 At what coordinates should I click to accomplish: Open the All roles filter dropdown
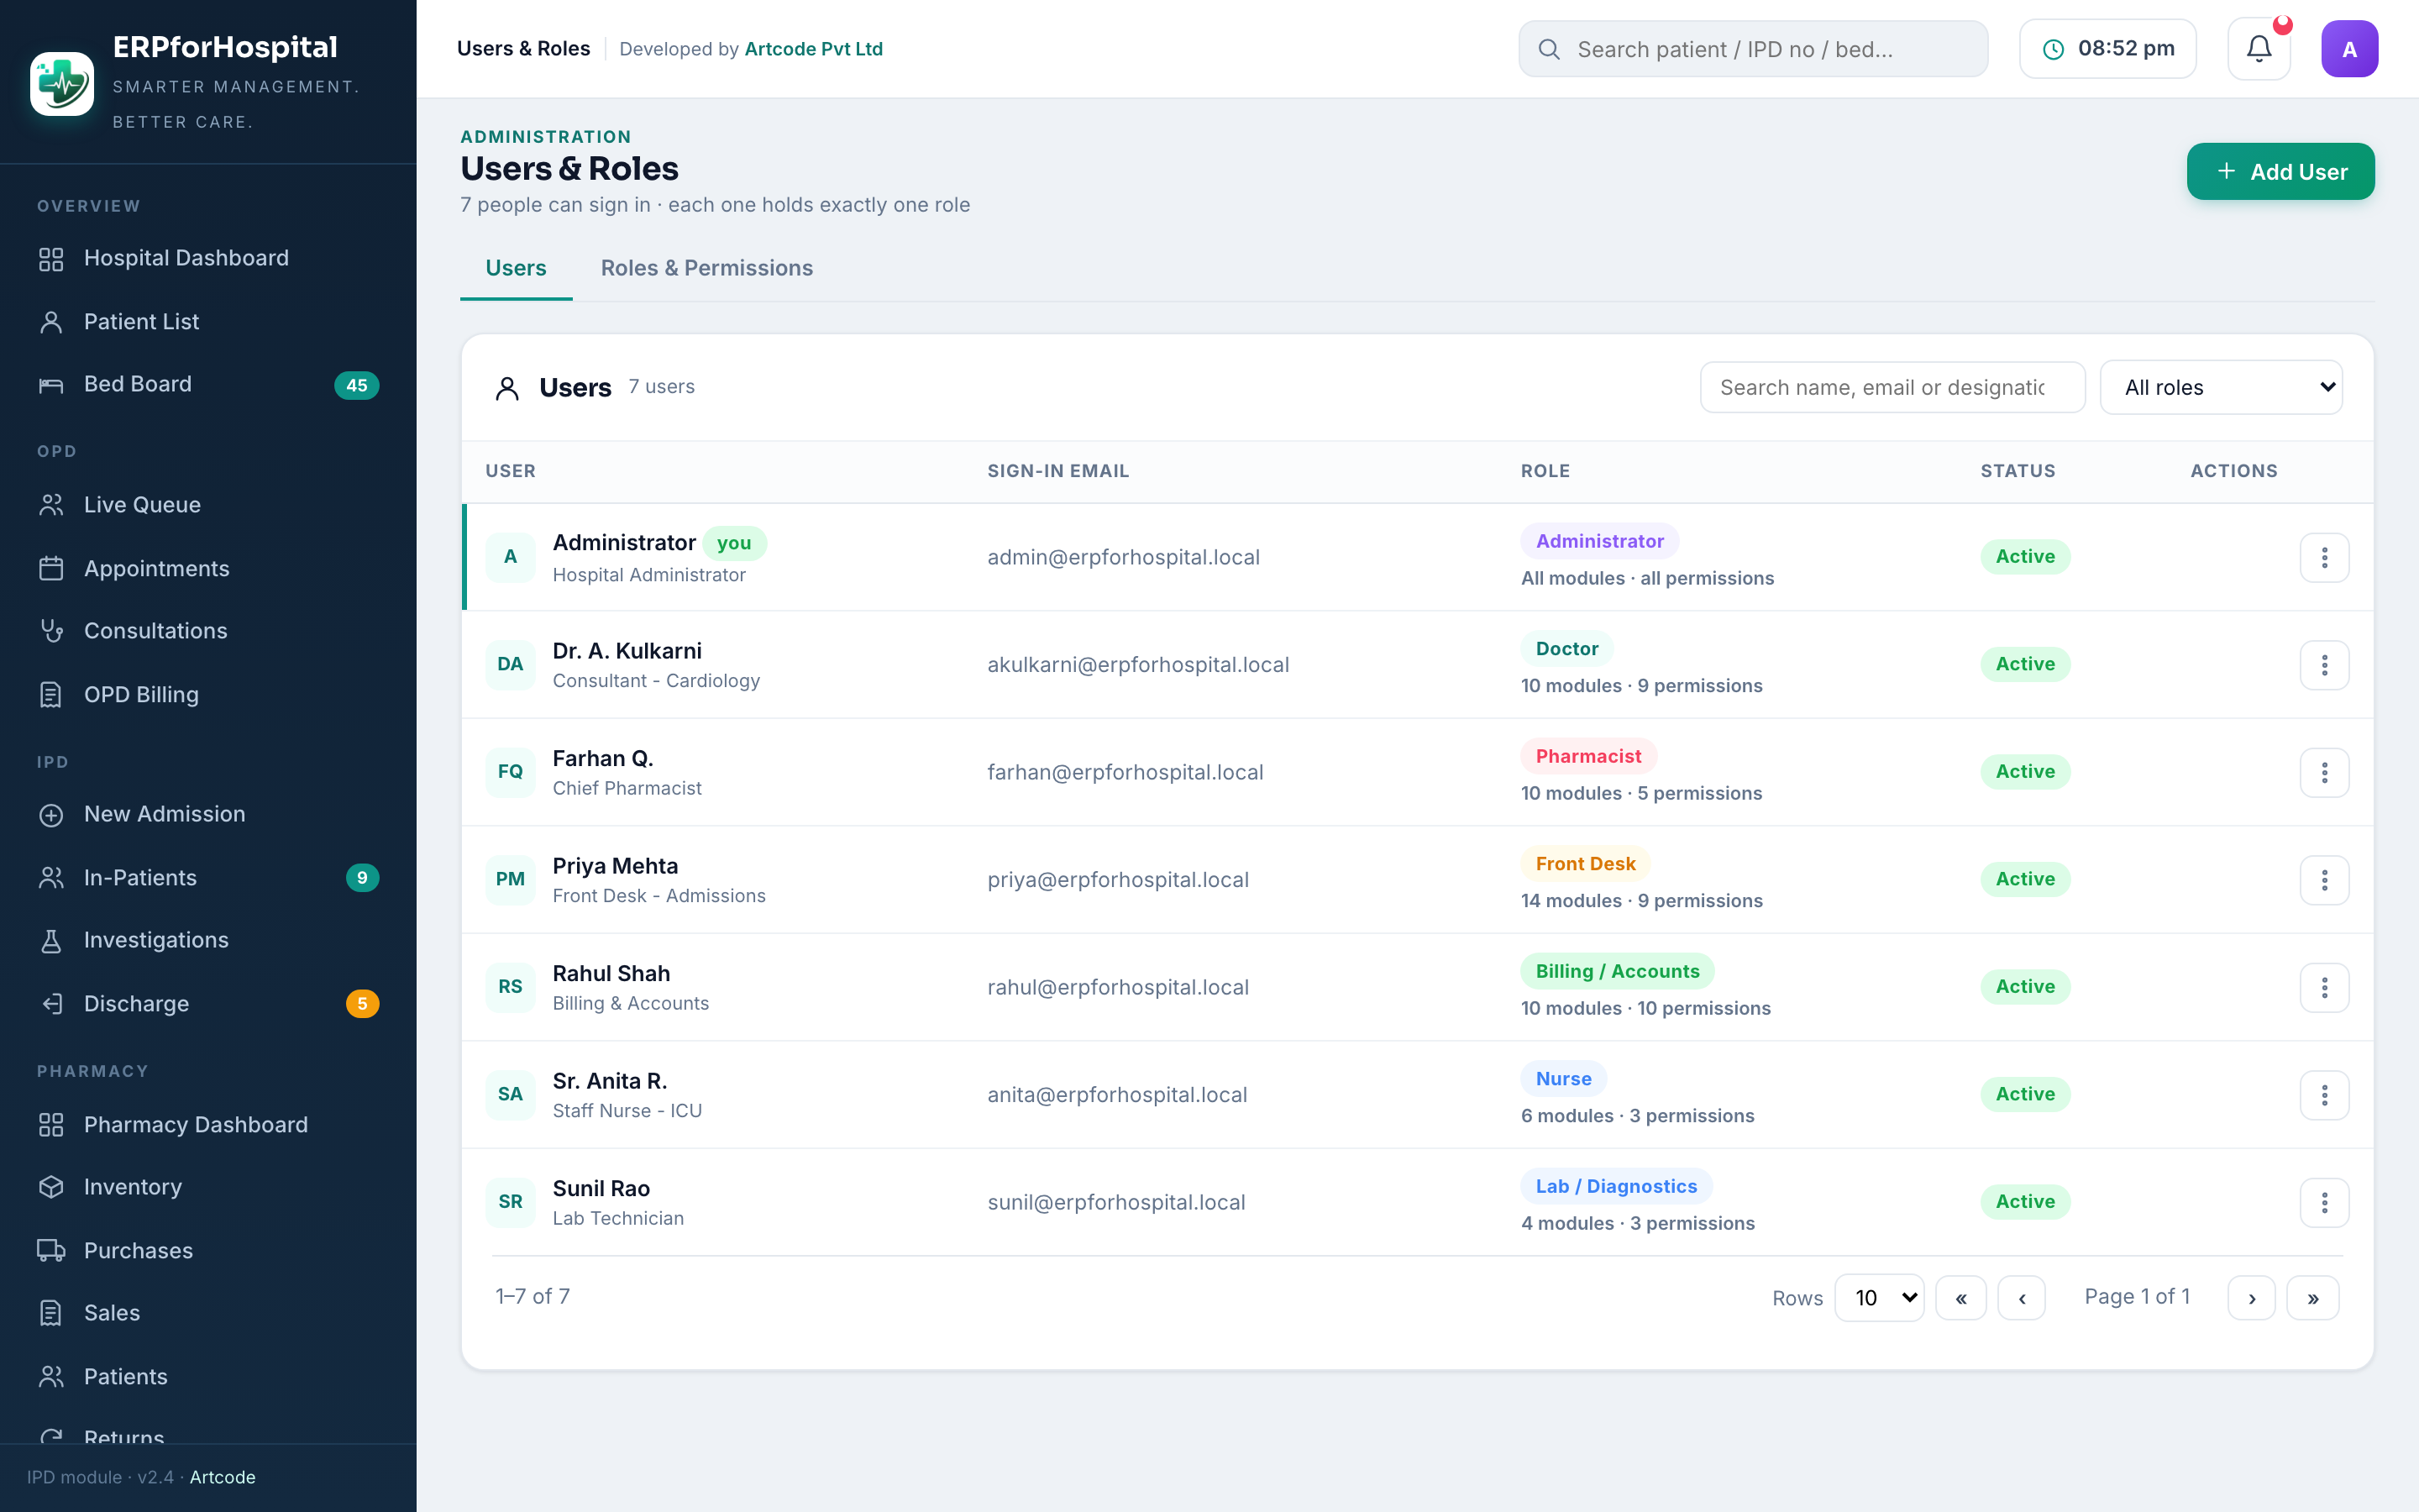click(x=2221, y=387)
